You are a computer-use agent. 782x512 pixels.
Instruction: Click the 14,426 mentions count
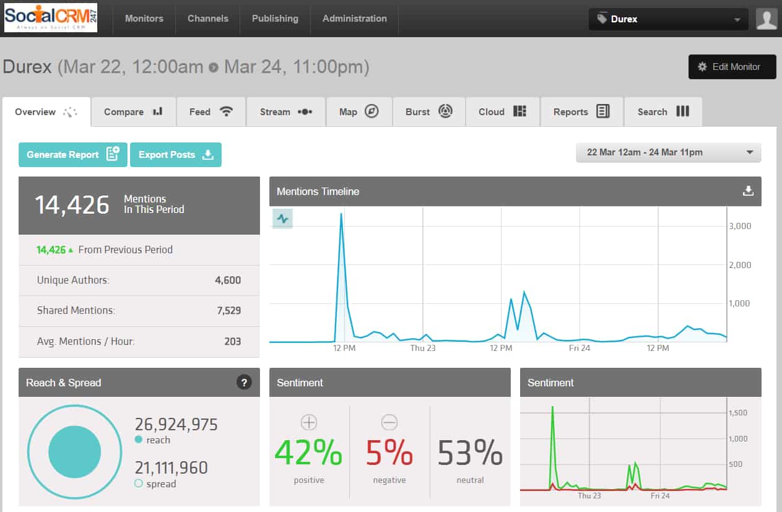coord(72,204)
